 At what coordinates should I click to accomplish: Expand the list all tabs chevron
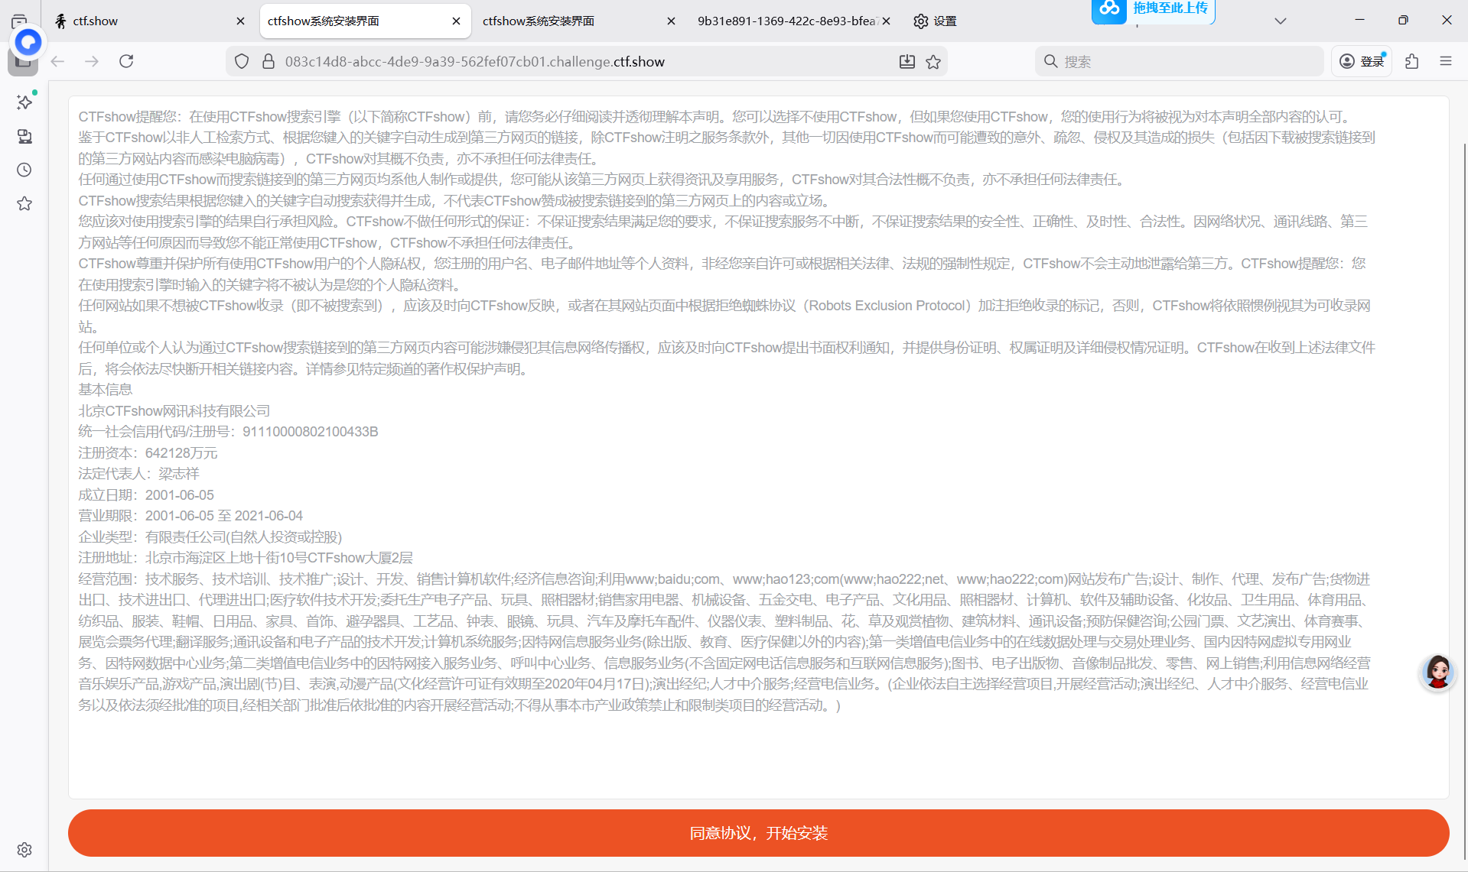coord(1280,21)
